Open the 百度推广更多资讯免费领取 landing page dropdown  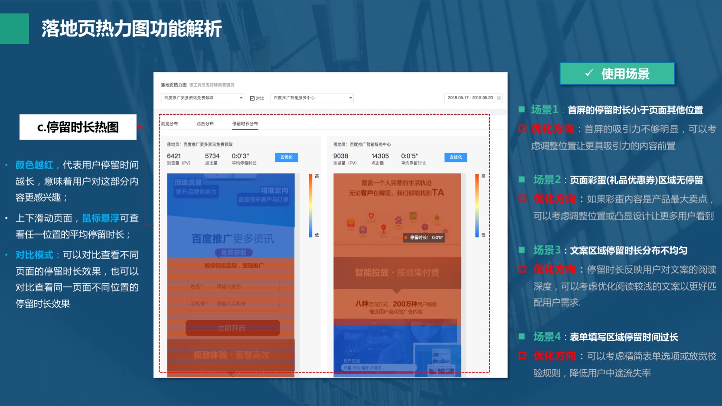pos(203,98)
